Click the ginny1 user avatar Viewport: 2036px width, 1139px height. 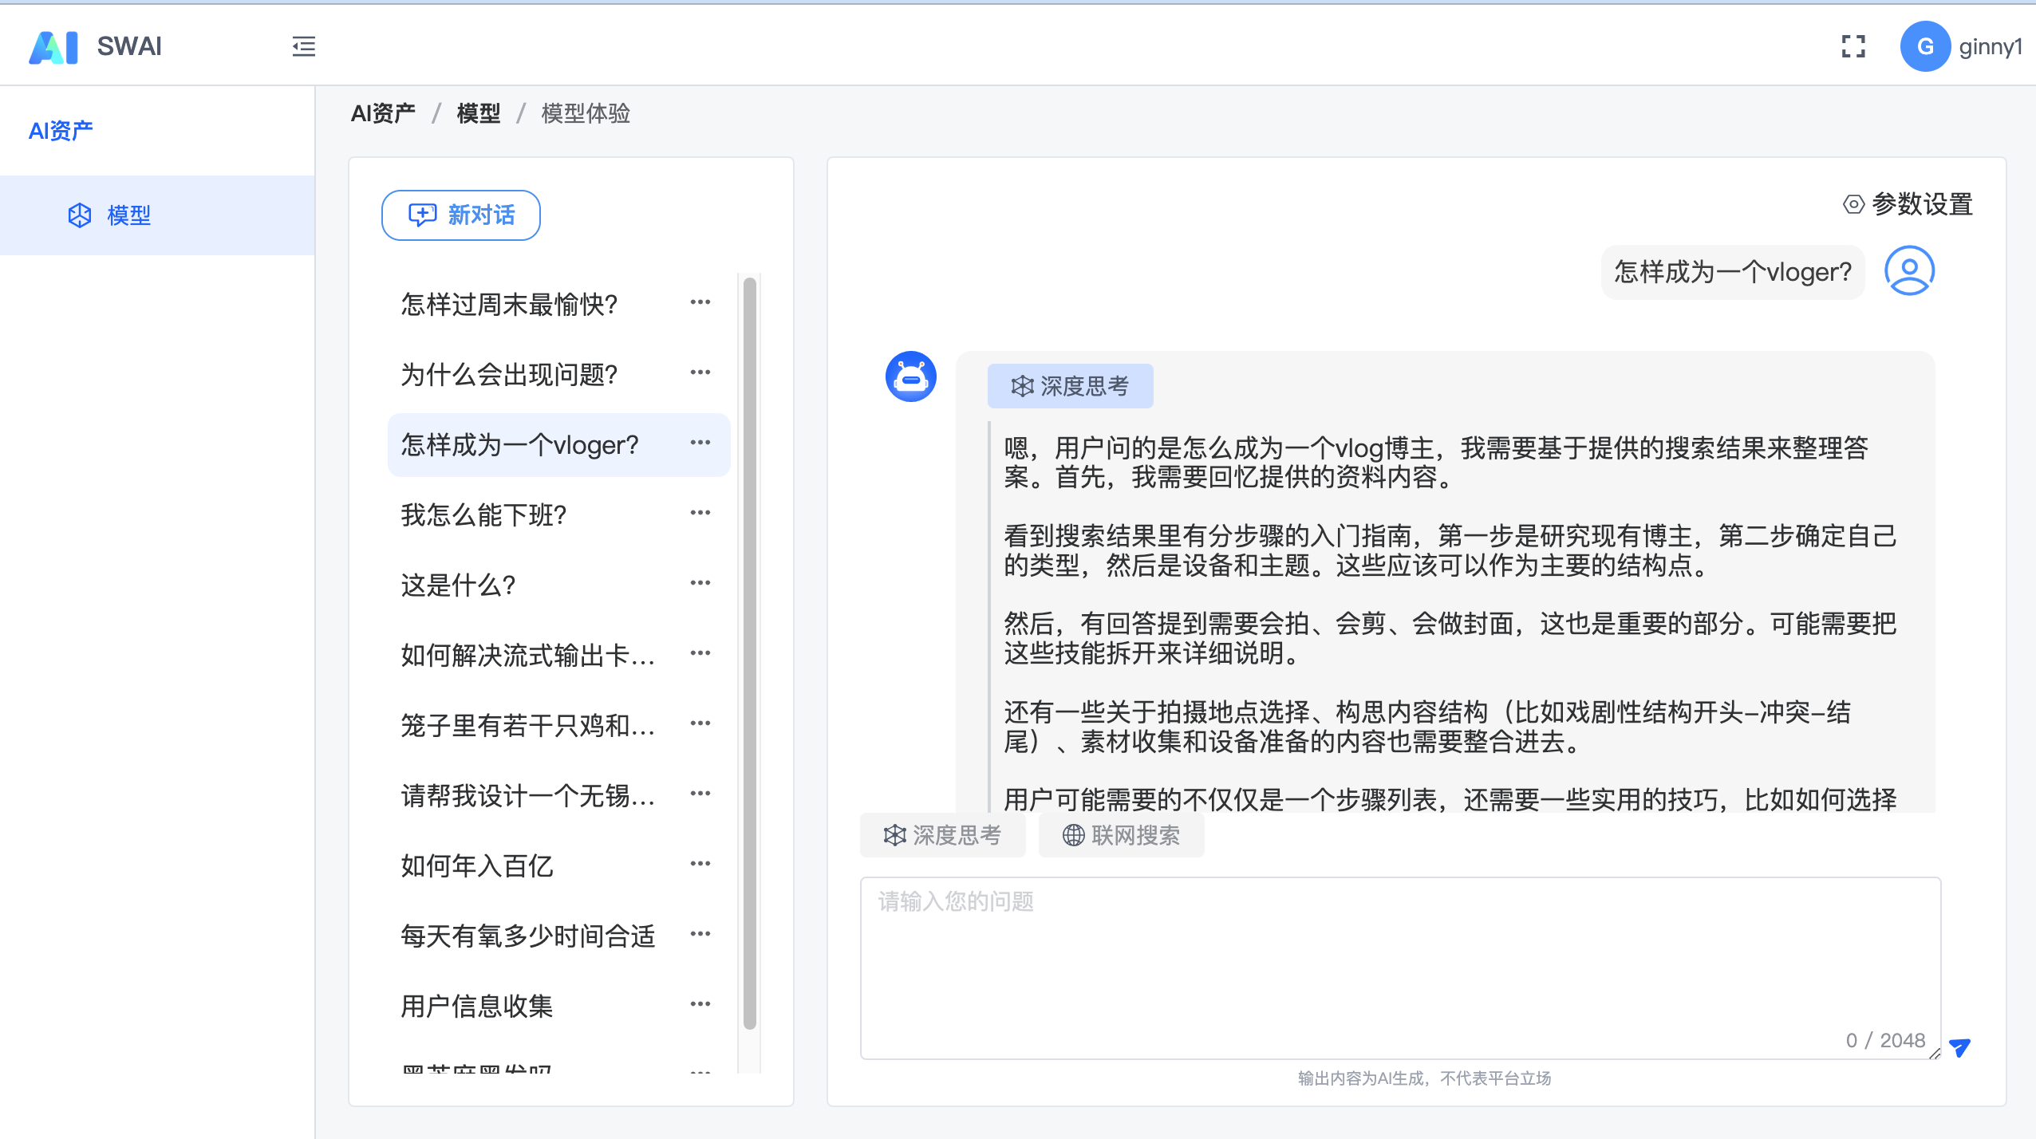click(x=1924, y=46)
